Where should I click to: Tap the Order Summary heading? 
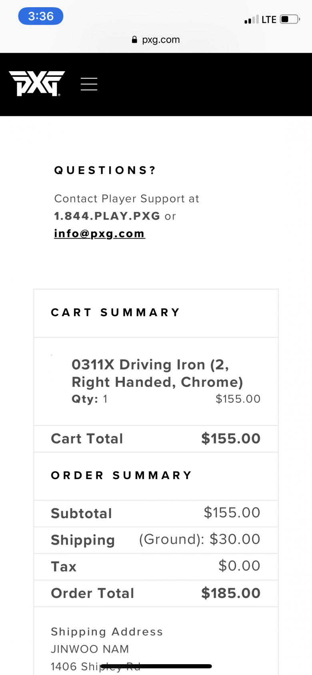tap(122, 475)
